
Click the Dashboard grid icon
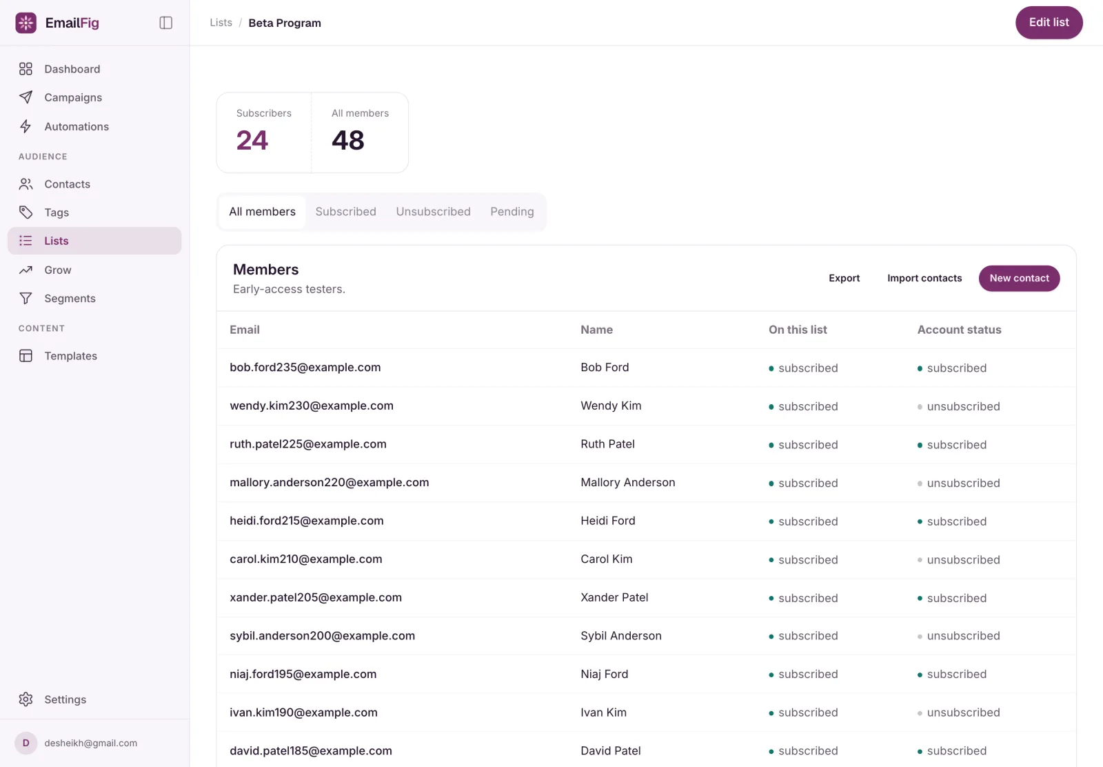tap(26, 69)
